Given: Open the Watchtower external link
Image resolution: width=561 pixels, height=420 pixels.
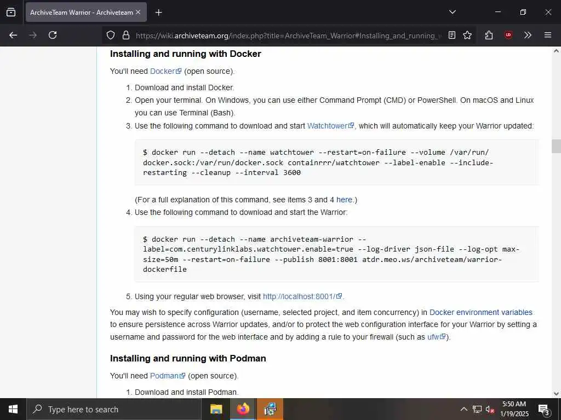Looking at the screenshot, I should [330, 126].
